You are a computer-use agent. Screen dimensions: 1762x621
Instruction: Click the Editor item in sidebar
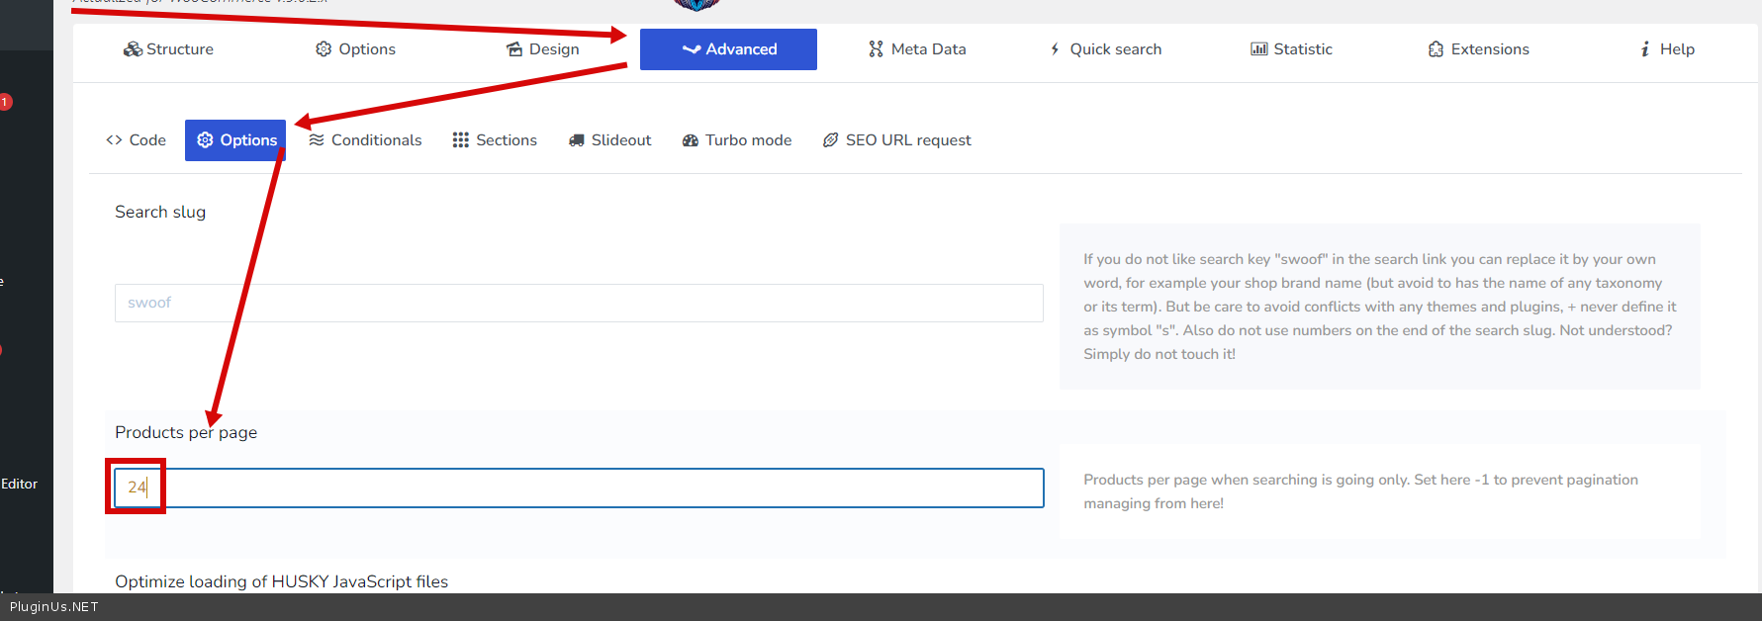20,484
